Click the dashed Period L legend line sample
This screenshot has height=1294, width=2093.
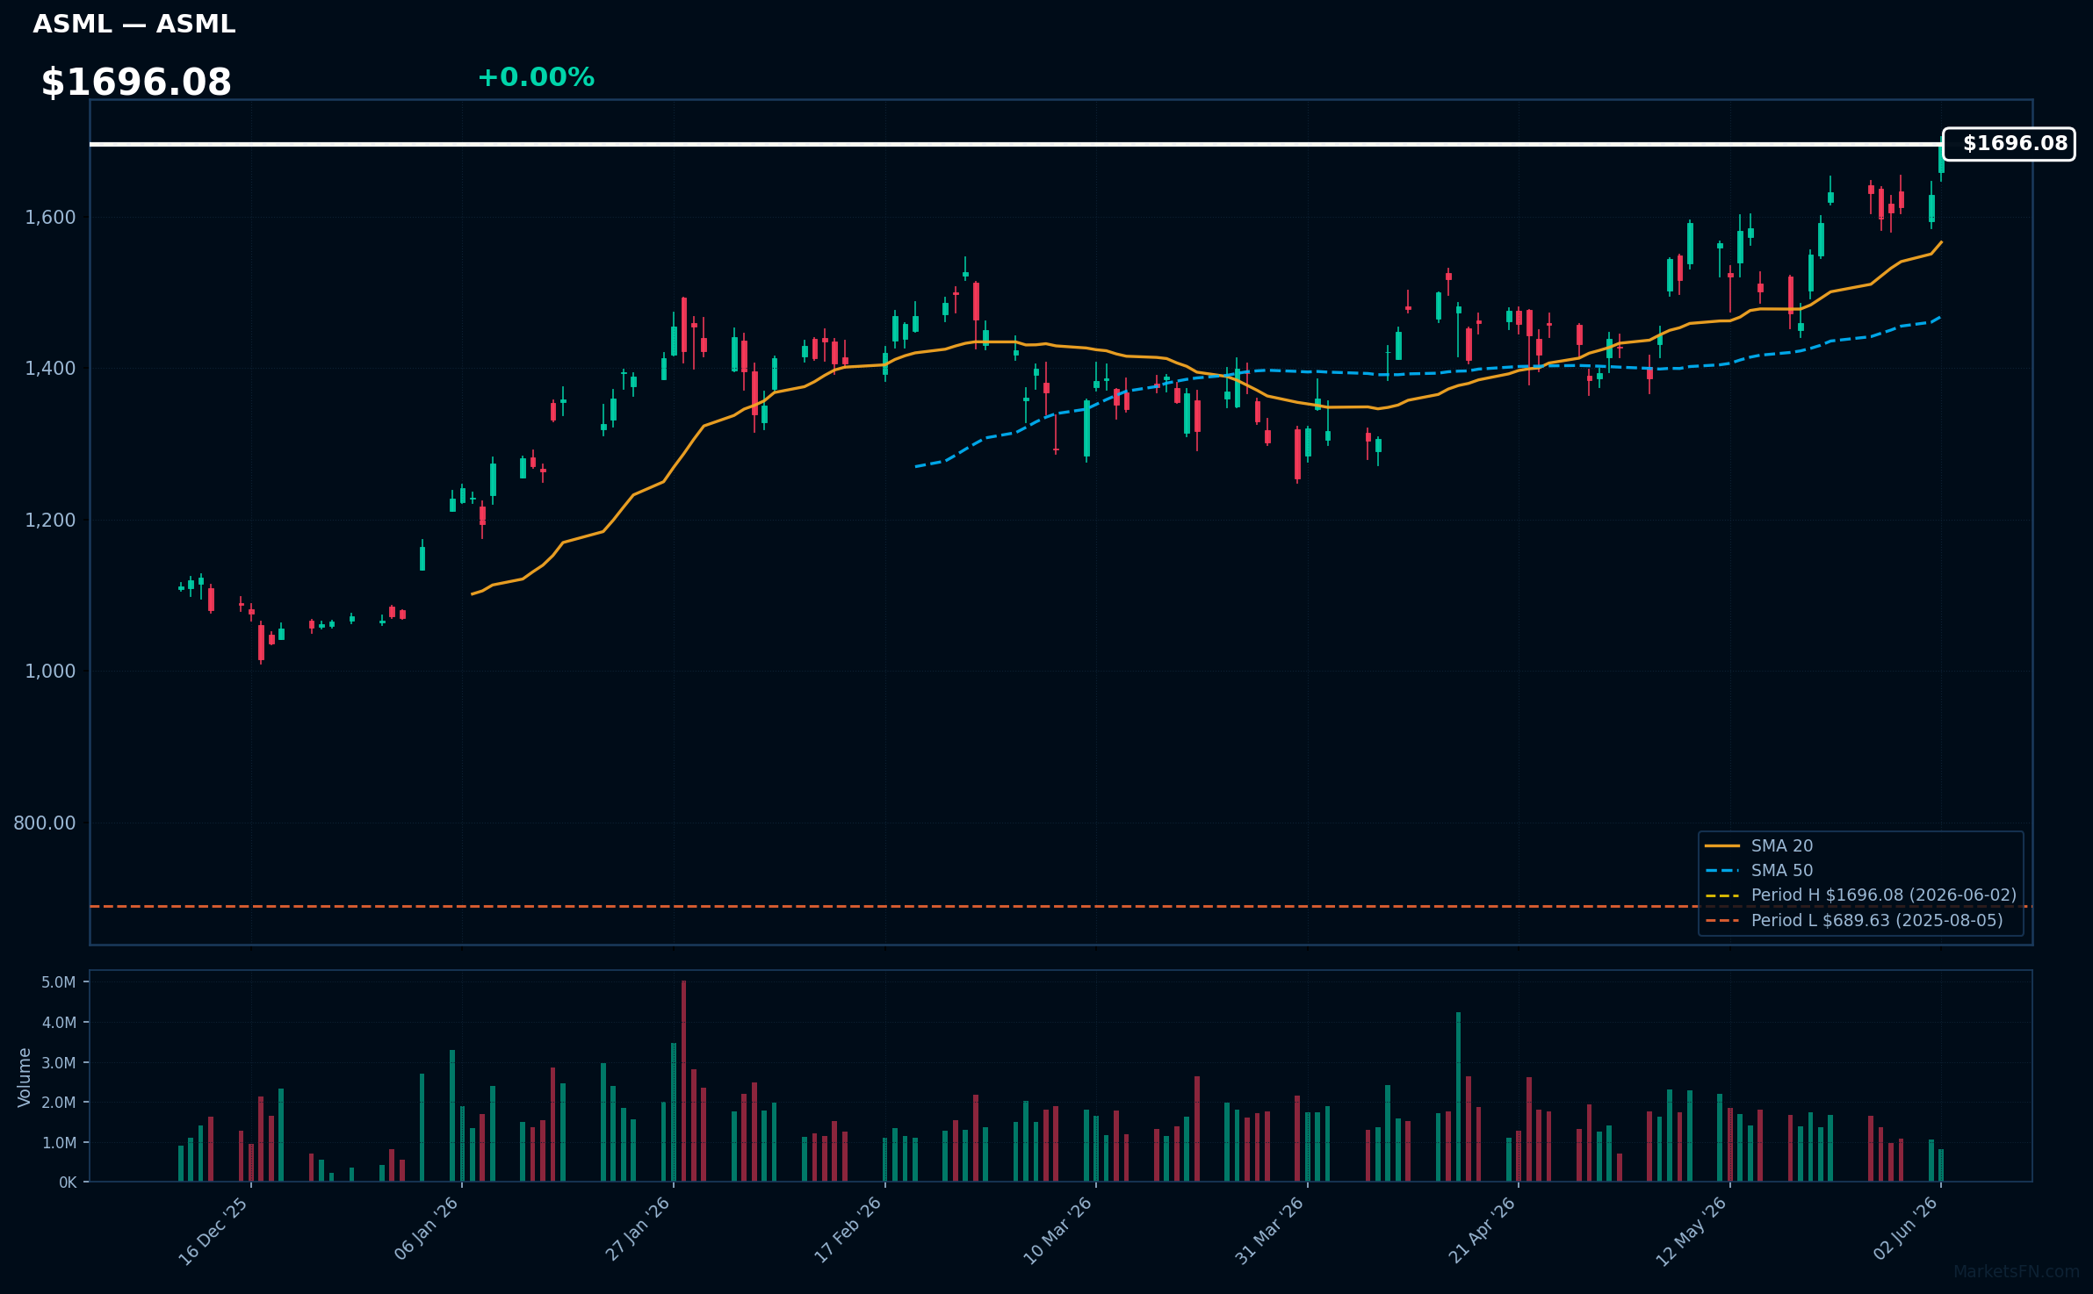click(x=1722, y=921)
